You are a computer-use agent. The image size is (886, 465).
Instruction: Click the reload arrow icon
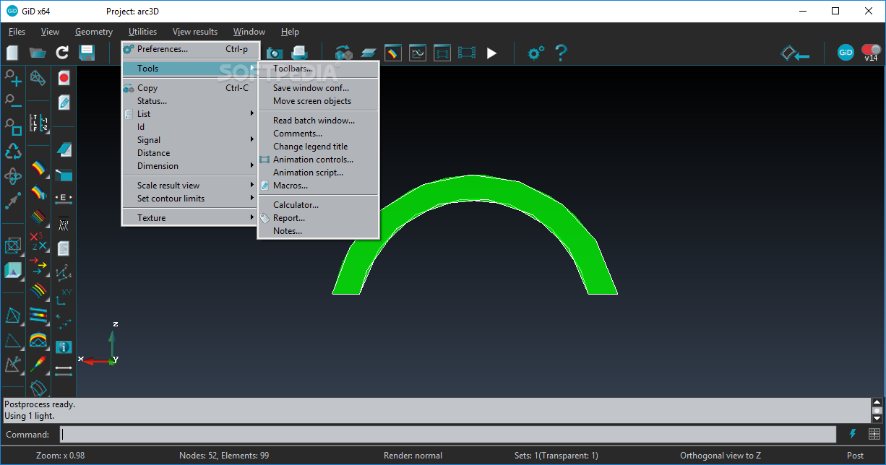pos(62,53)
